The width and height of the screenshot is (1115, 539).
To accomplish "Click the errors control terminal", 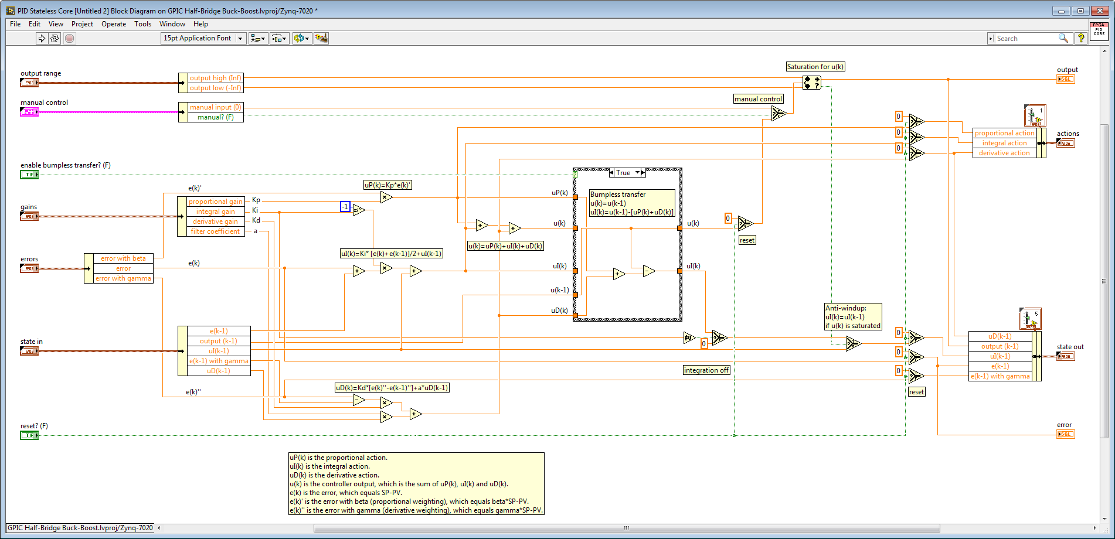I will point(29,268).
